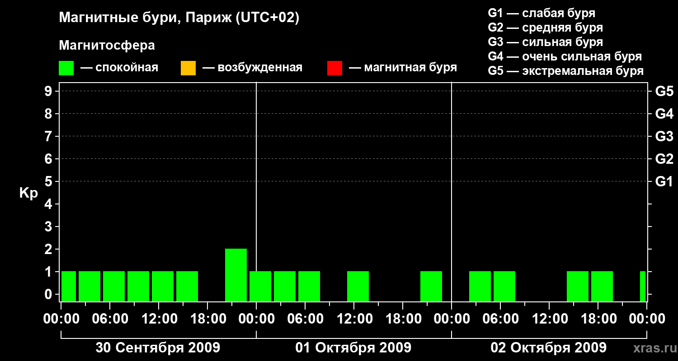
Task: Click the right-axis G3 label
Action: click(664, 136)
